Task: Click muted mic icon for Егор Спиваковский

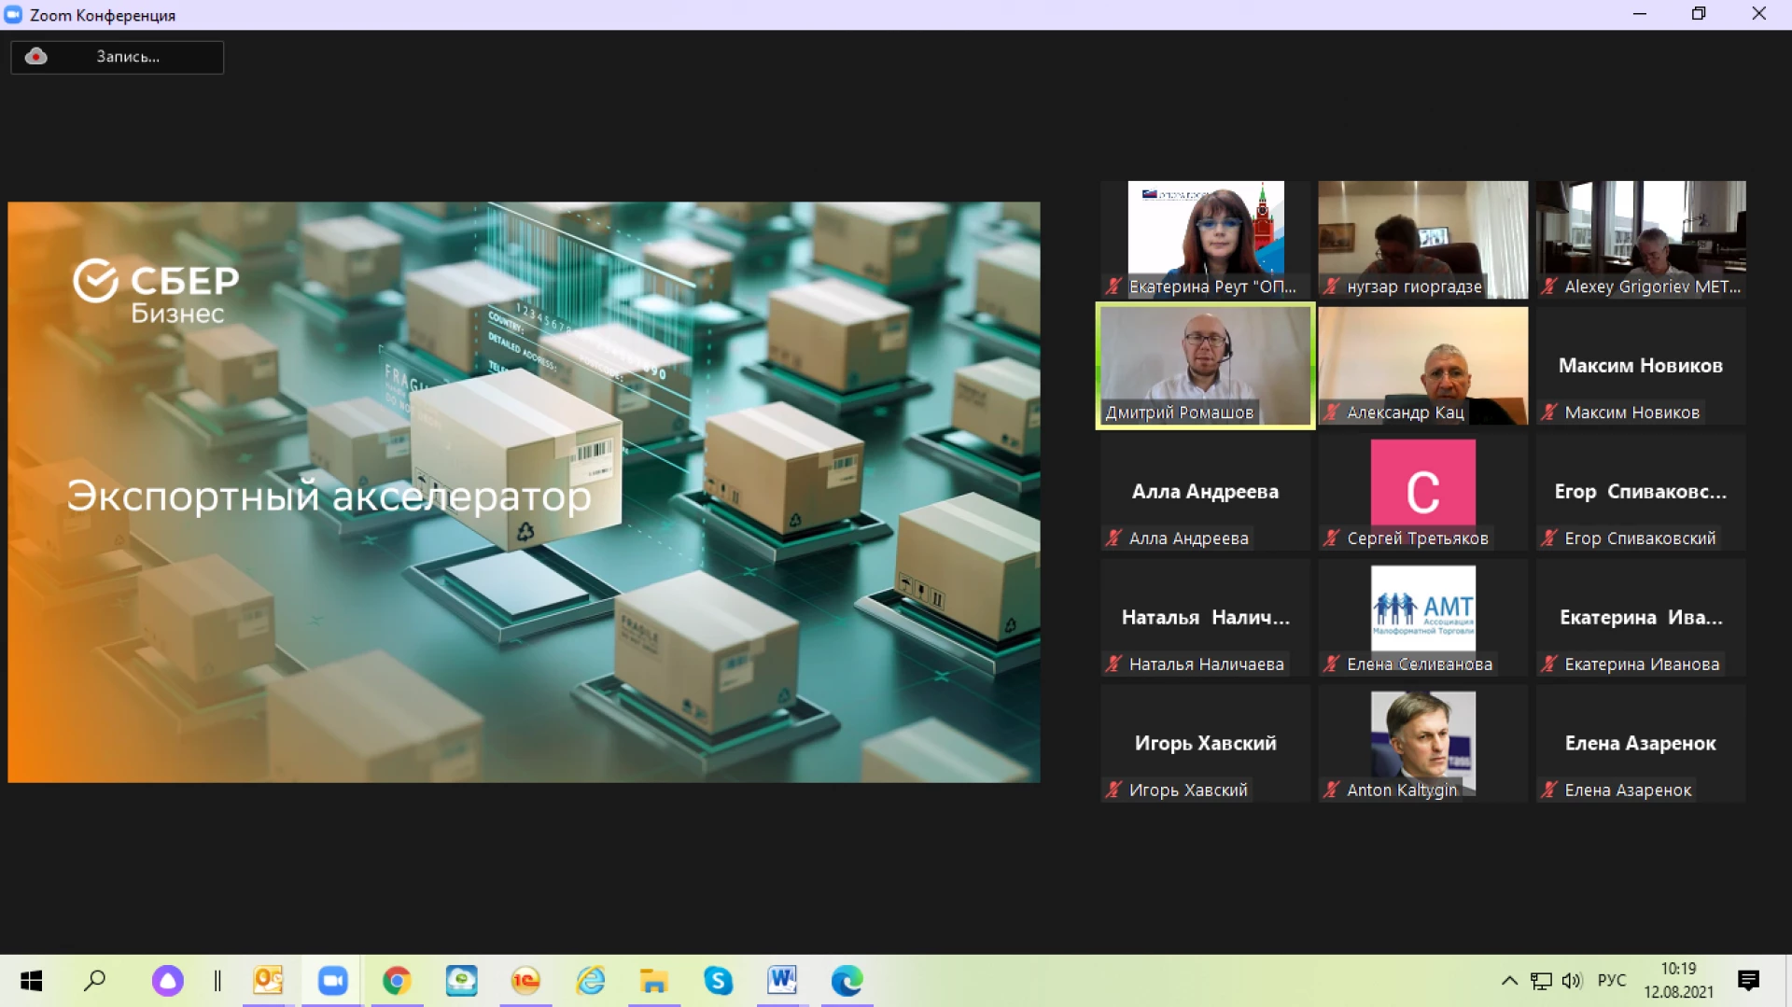Action: [1549, 538]
